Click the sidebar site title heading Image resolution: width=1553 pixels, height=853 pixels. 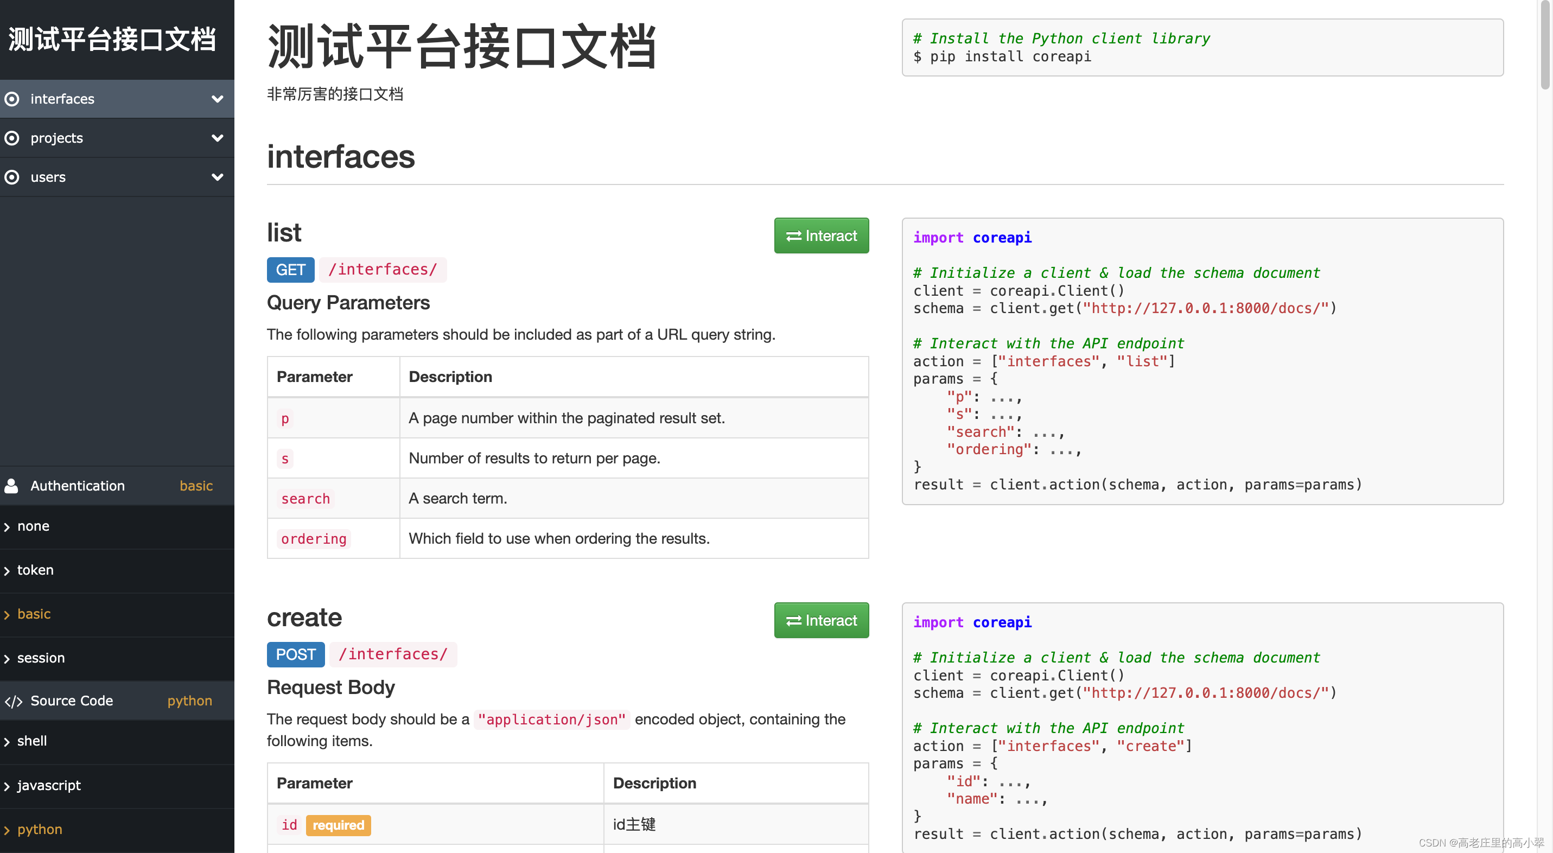coord(112,40)
